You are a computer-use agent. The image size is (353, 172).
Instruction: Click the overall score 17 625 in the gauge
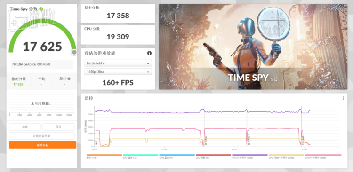42,47
